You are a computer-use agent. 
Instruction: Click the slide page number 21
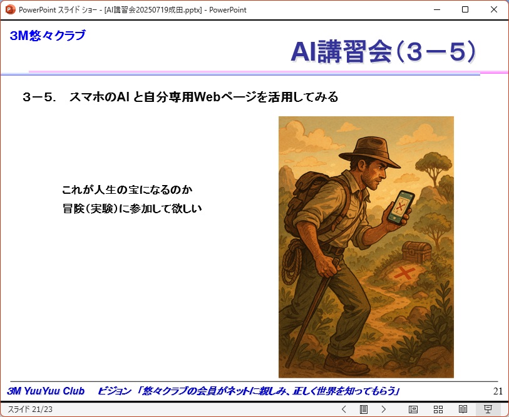[498, 391]
